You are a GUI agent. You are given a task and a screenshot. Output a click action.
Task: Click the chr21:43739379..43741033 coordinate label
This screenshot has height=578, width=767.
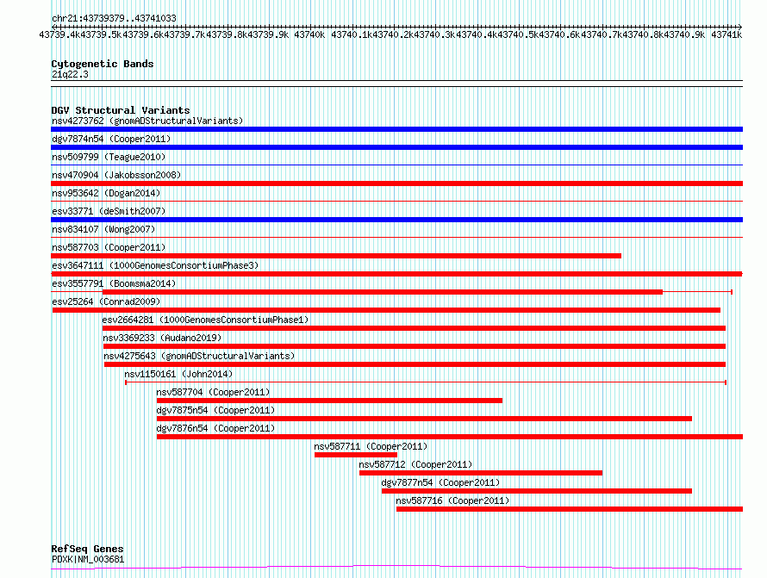click(114, 18)
